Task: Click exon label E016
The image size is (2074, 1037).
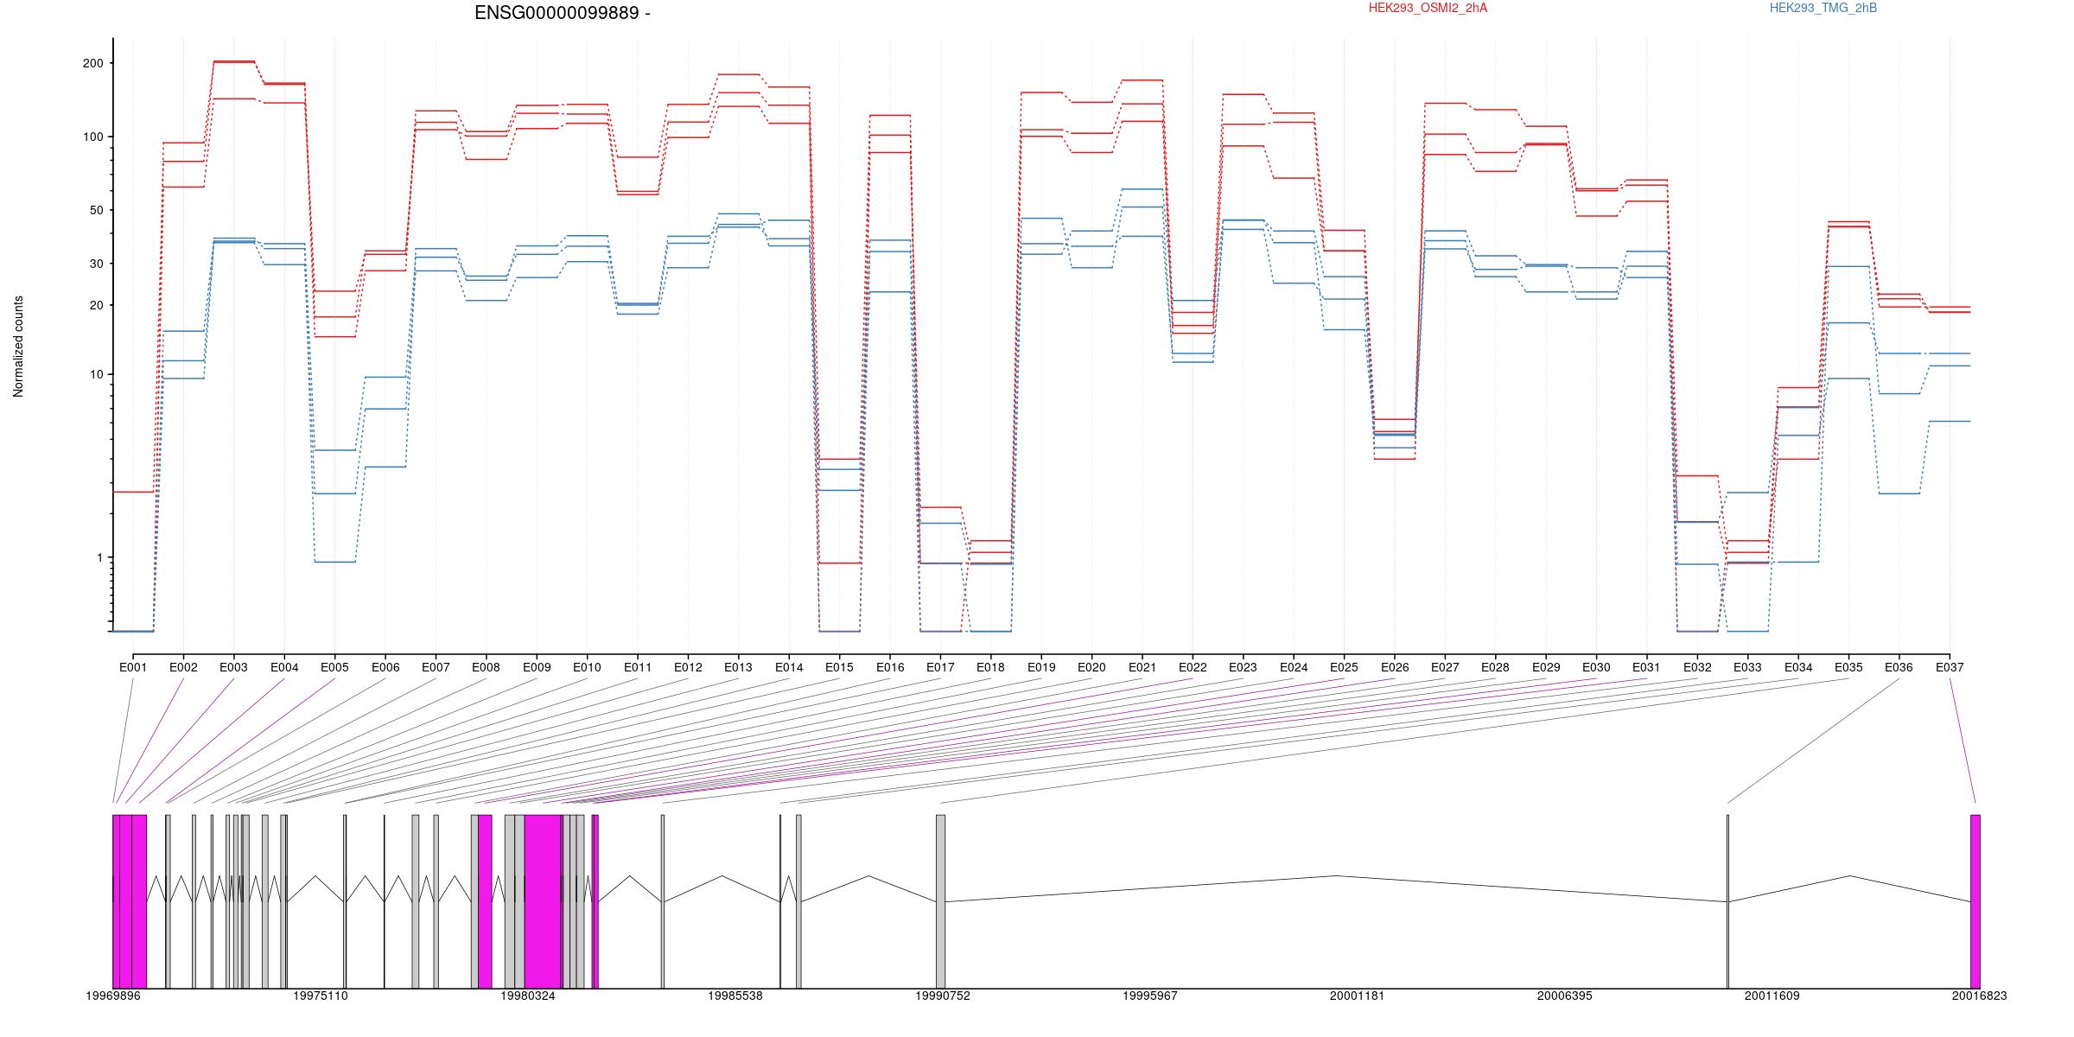Action: [890, 667]
